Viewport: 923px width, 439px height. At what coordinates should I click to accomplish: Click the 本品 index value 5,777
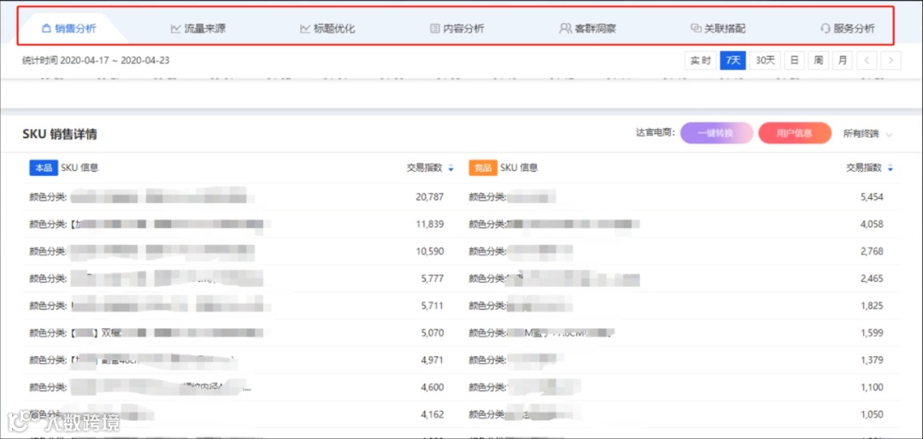point(432,278)
